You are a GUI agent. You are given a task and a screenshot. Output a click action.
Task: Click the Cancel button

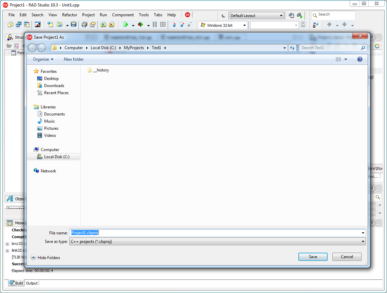[347, 257]
